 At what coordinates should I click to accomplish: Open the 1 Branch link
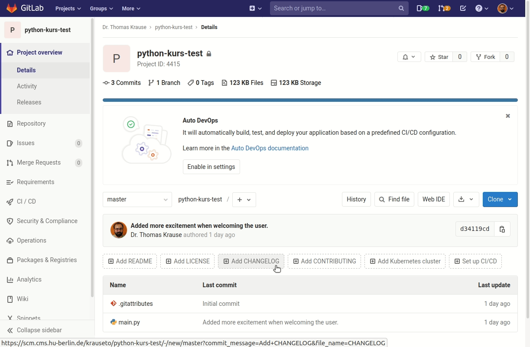coord(164,83)
